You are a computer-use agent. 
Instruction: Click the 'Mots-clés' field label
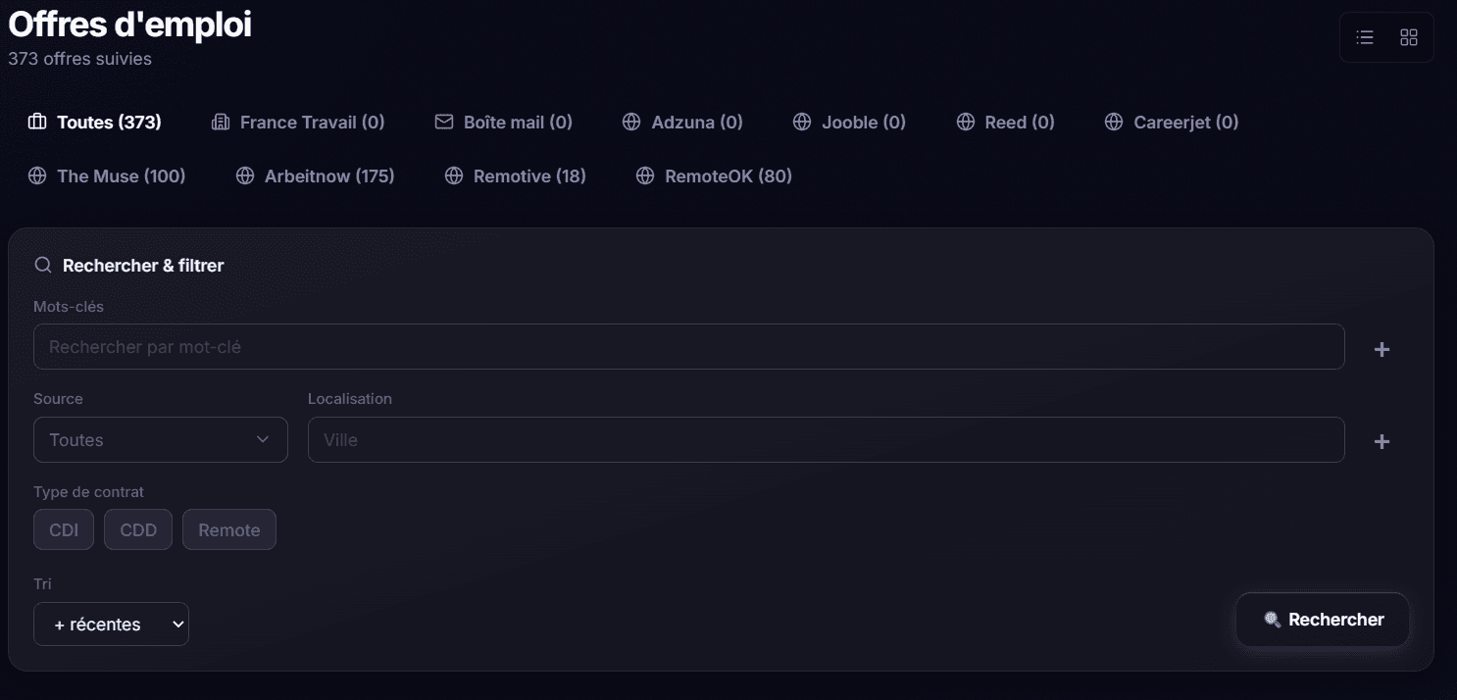[x=69, y=306]
